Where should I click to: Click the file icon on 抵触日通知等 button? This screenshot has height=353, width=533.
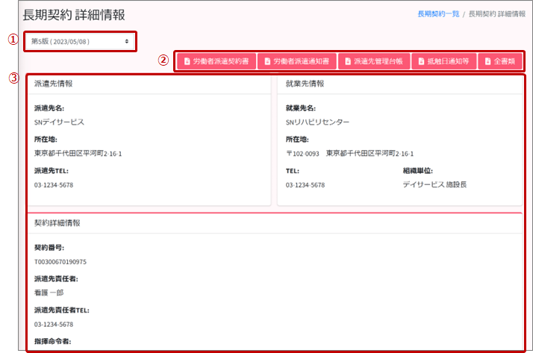(421, 61)
